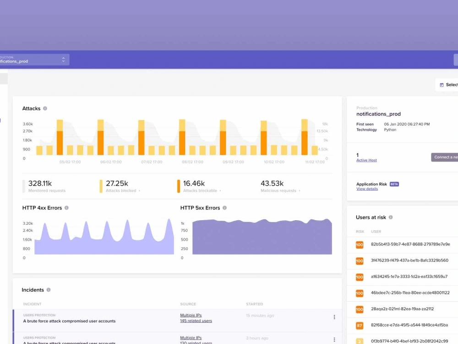Click the calendar icon in the date selector
The width and height of the screenshot is (458, 344).
click(x=442, y=85)
